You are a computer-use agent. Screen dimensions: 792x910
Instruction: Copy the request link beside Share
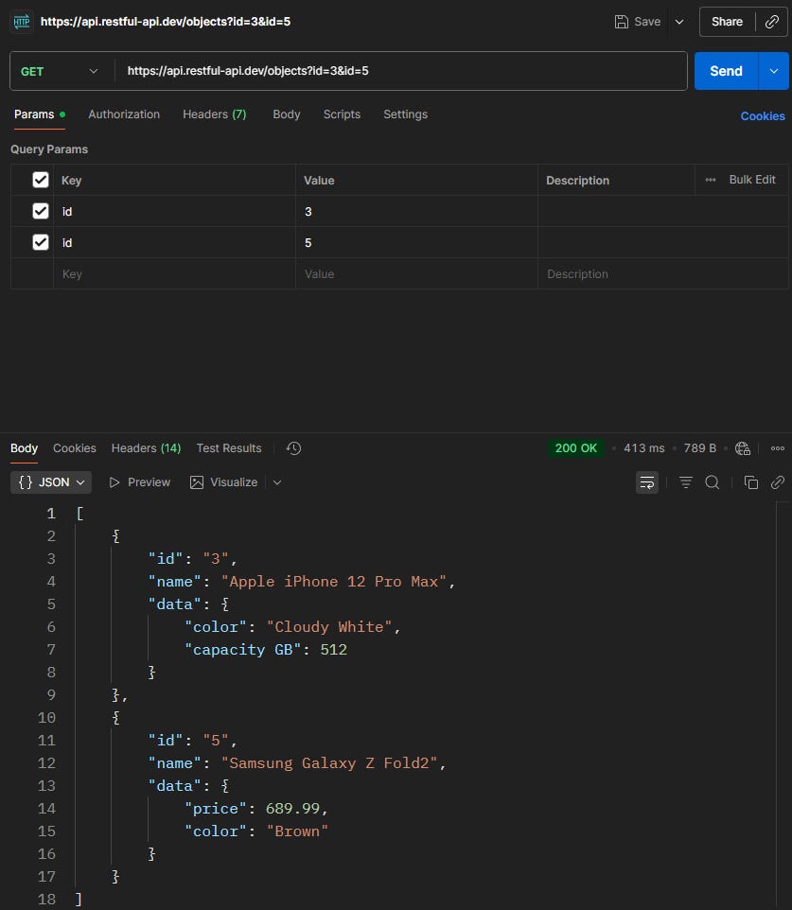coord(772,22)
